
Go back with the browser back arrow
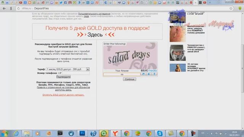[4, 8]
